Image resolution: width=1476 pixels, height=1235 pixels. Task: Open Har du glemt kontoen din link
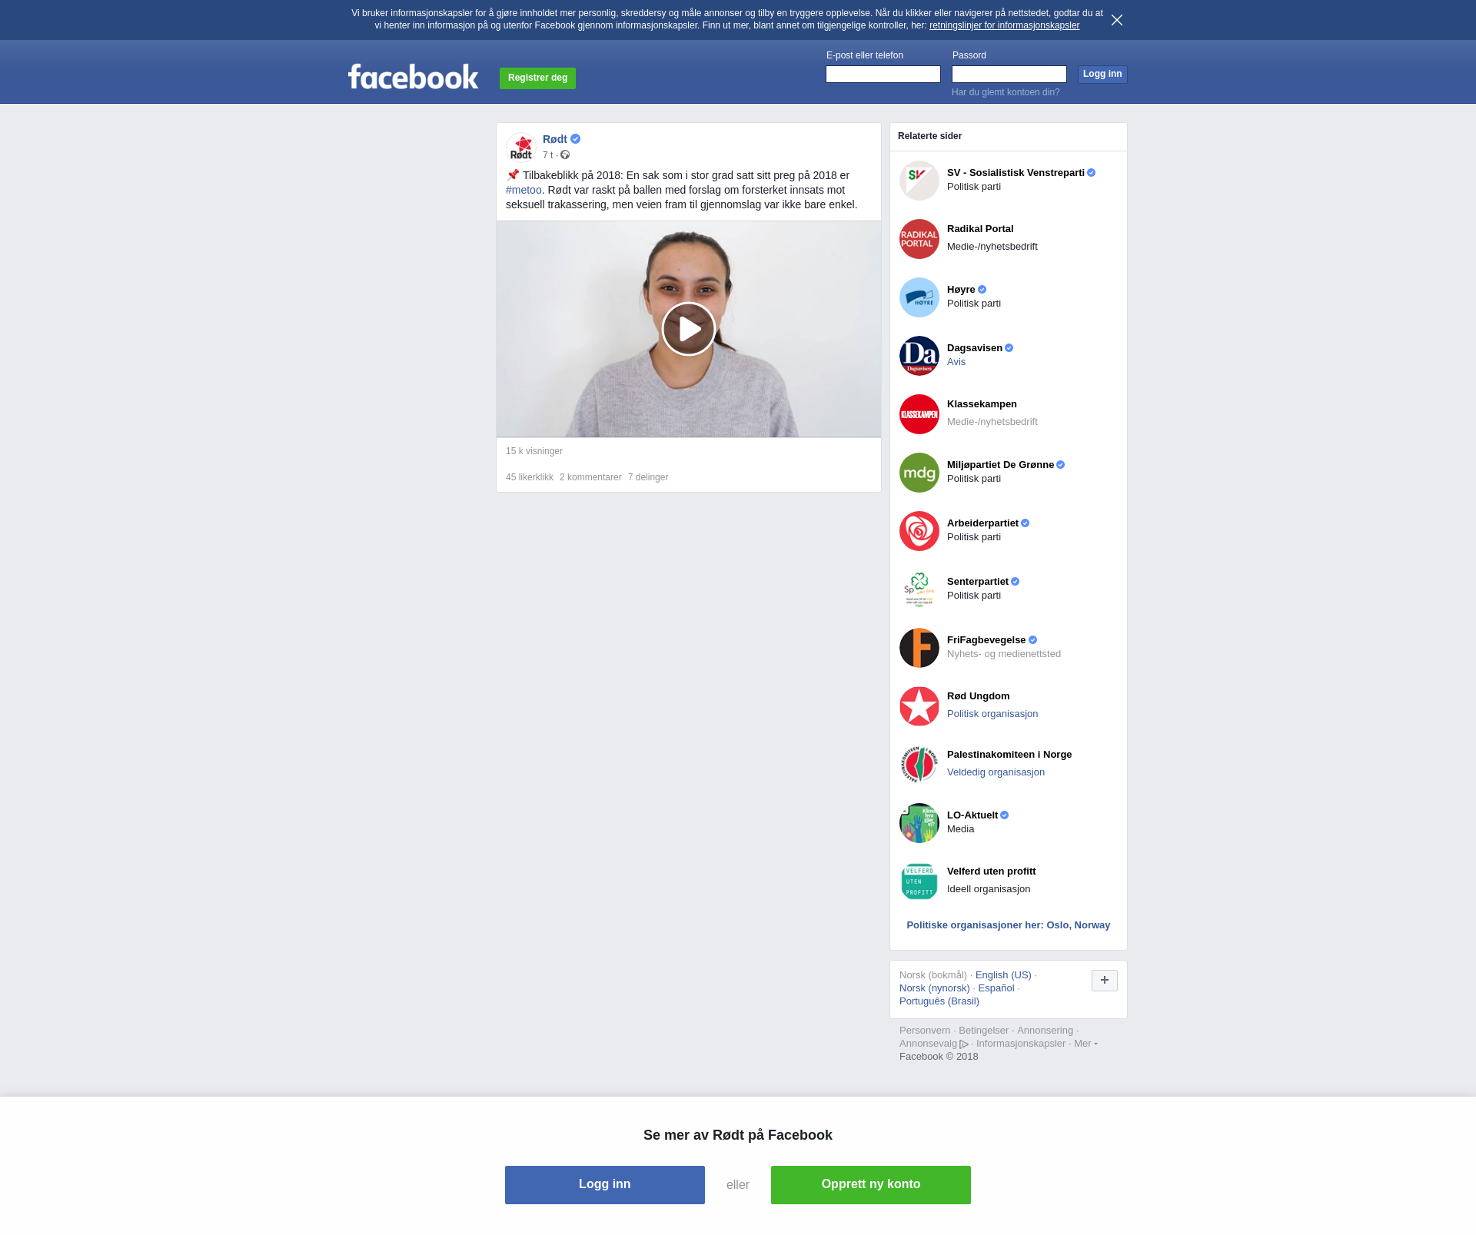point(1006,92)
